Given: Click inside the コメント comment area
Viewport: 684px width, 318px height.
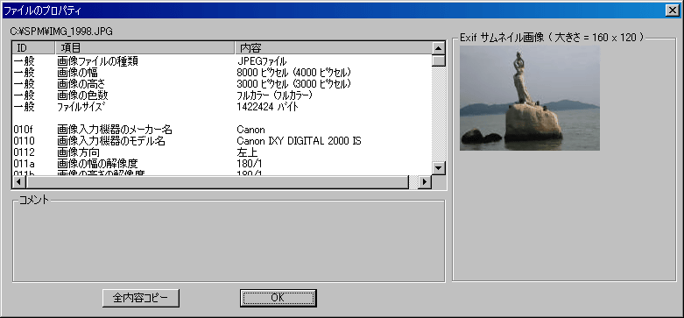Looking at the screenshot, I should (x=229, y=243).
